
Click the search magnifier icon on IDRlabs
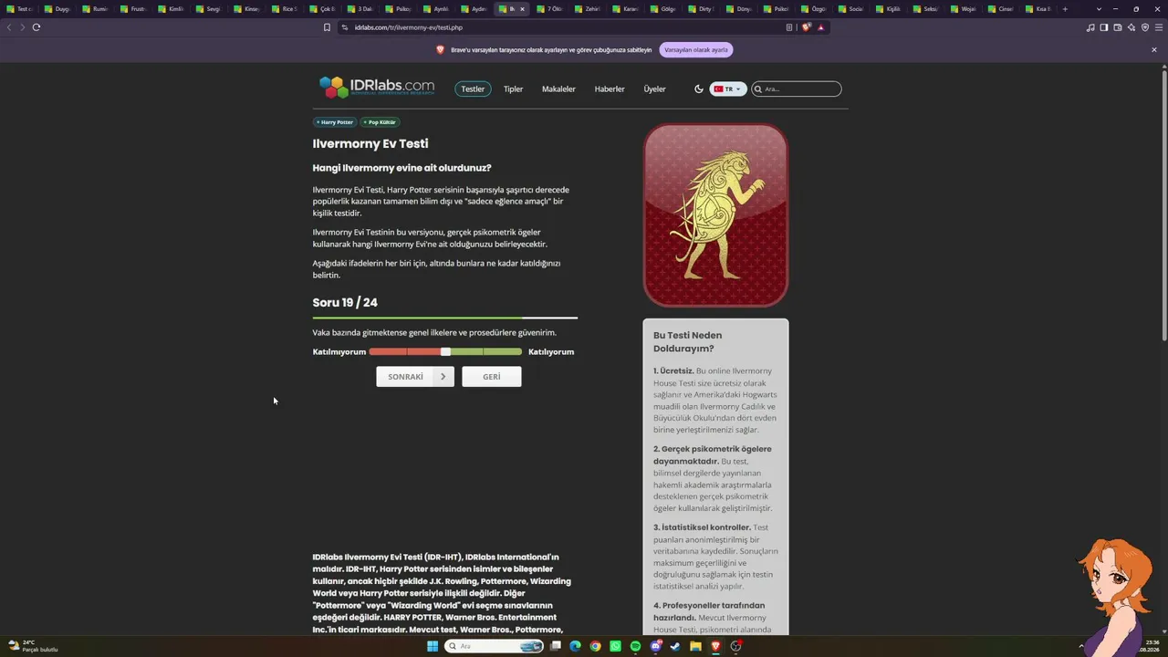[758, 89]
